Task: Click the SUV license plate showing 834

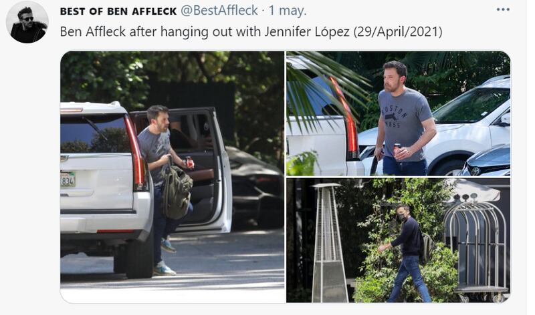Action: pos(68,180)
